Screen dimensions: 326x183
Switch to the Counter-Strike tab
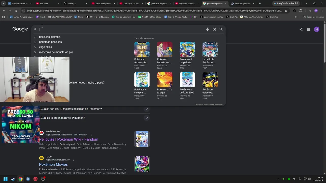point(20,4)
